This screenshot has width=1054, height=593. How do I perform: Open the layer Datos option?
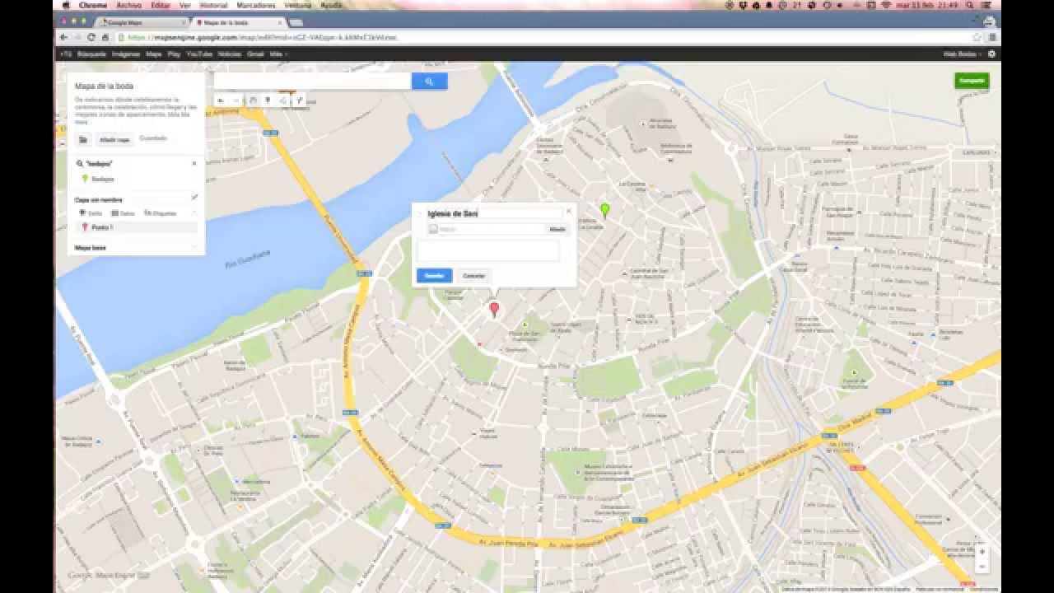tap(123, 213)
